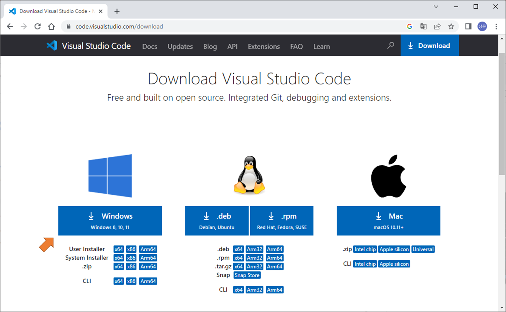Open the Extensions menu item
506x312 pixels.
tap(264, 46)
